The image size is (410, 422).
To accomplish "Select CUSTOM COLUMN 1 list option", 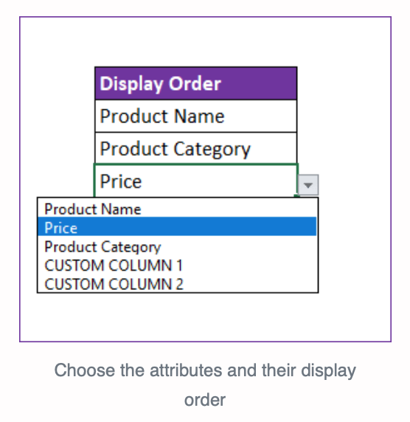I will 177,266.
